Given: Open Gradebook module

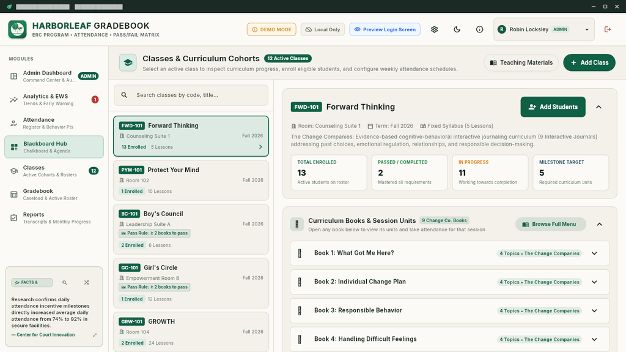Looking at the screenshot, I should 54,195.
